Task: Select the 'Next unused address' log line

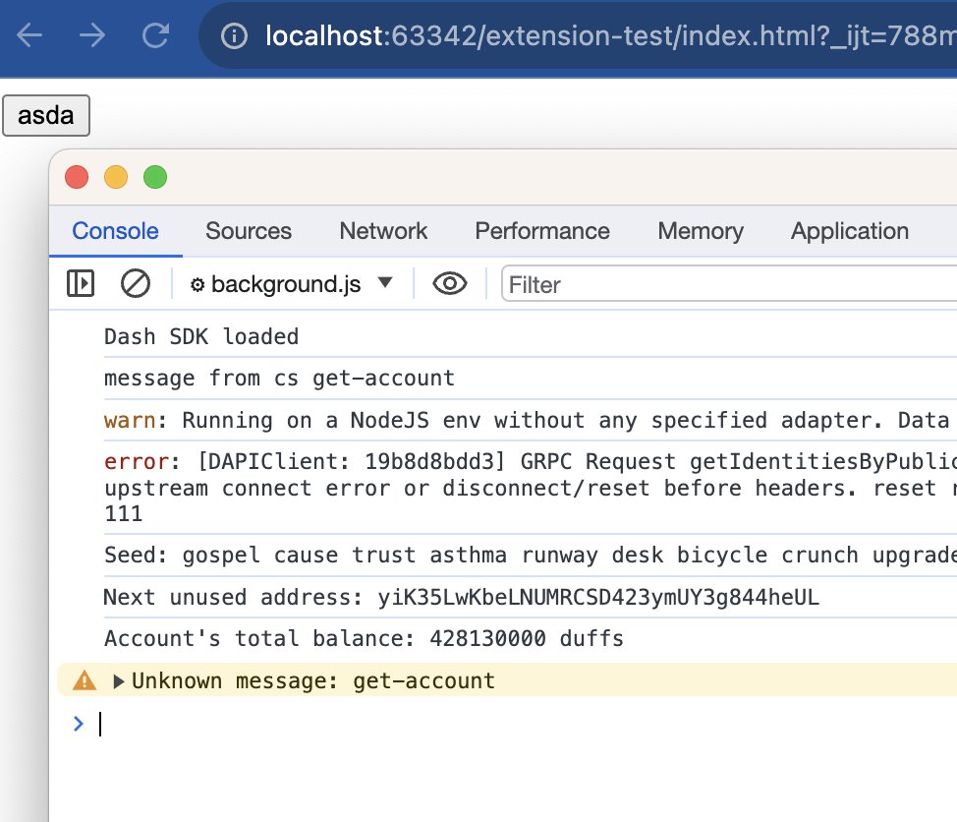Action: click(x=462, y=597)
